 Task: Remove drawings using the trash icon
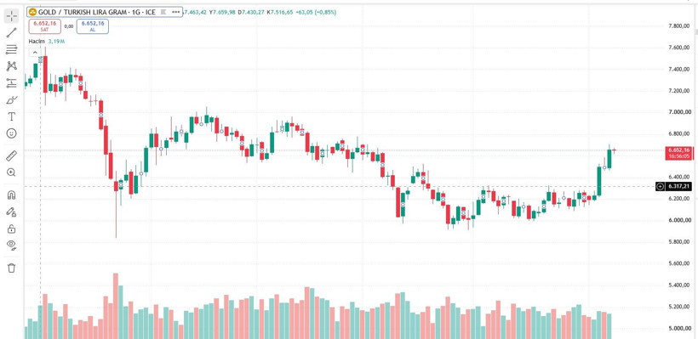click(12, 268)
